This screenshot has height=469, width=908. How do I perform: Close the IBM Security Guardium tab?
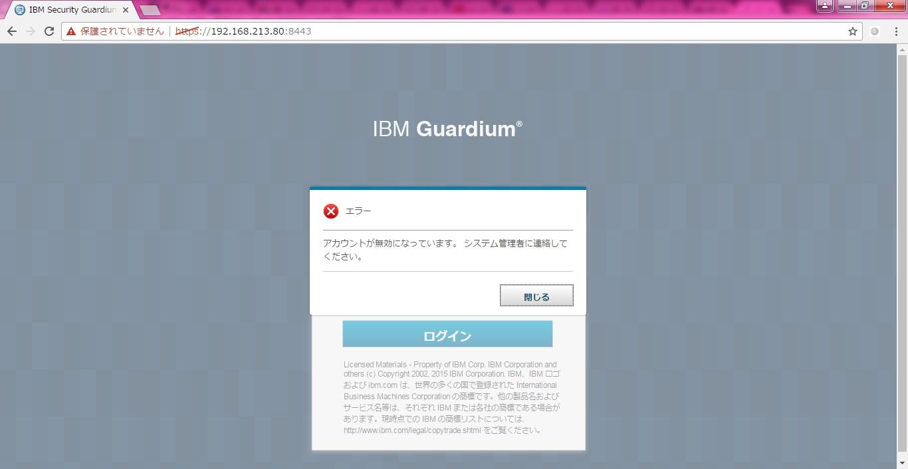126,10
